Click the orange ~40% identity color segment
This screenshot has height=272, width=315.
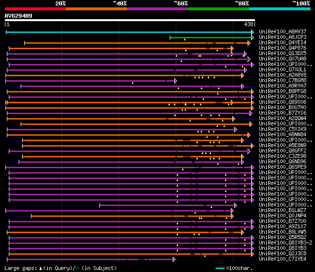click(96, 9)
